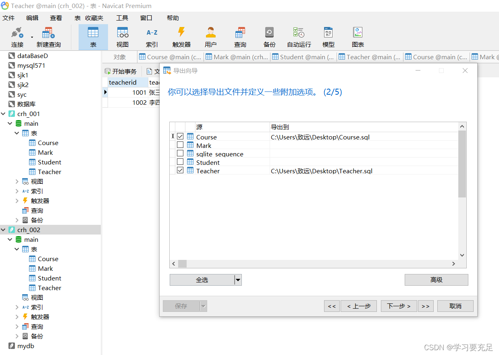
Task: Check the sqlite_sequence export checkbox
Action: point(180,153)
